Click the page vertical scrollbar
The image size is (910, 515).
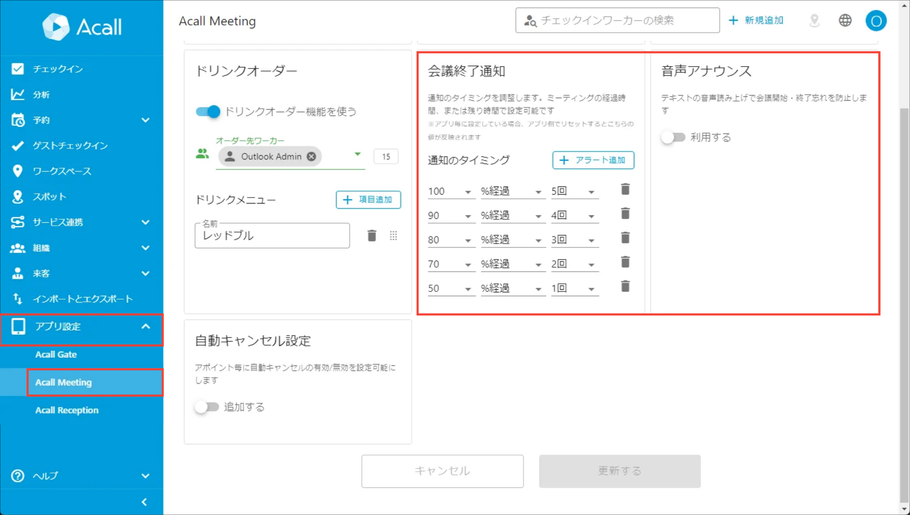[904, 305]
